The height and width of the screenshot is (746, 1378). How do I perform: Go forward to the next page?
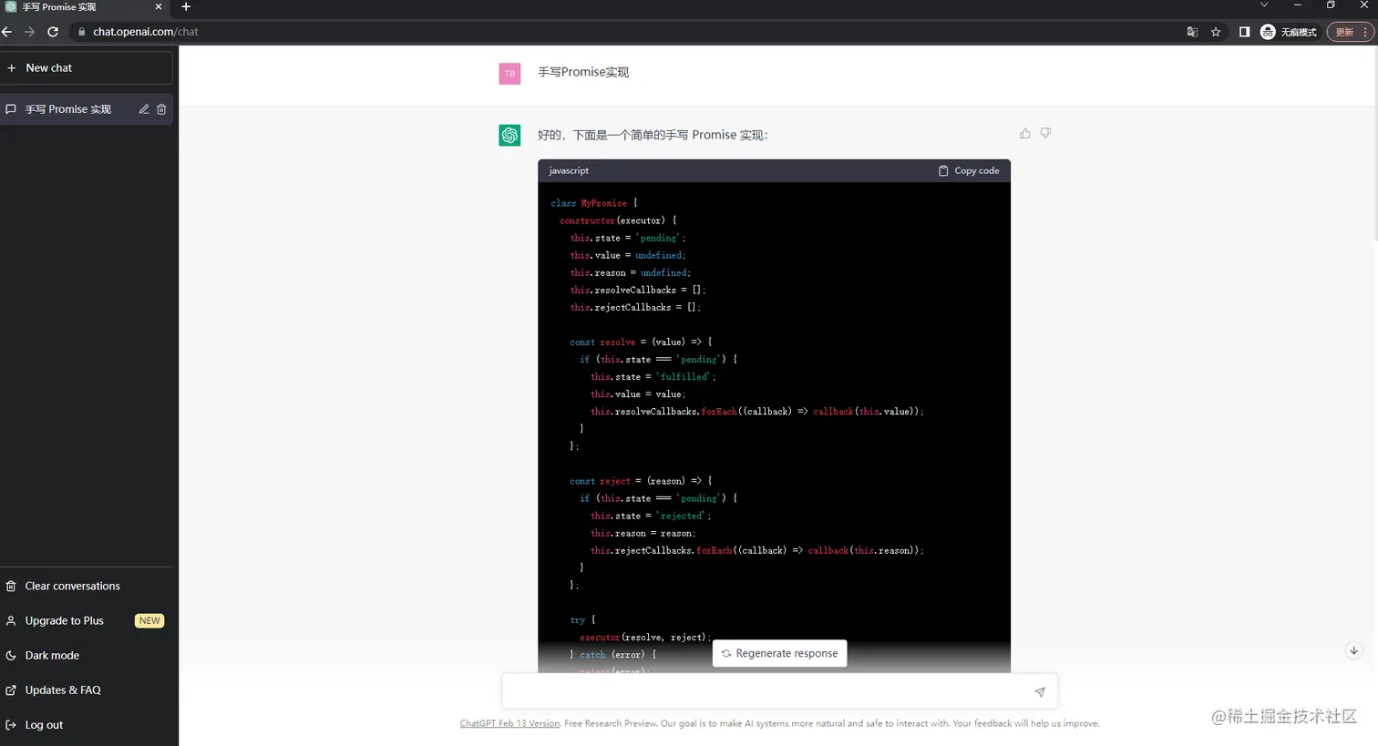pyautogui.click(x=30, y=32)
